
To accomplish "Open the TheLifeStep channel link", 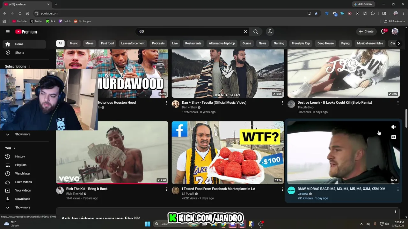I will [305, 107].
